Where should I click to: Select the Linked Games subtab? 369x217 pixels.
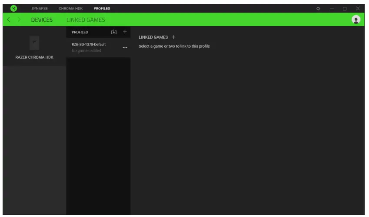click(x=86, y=20)
